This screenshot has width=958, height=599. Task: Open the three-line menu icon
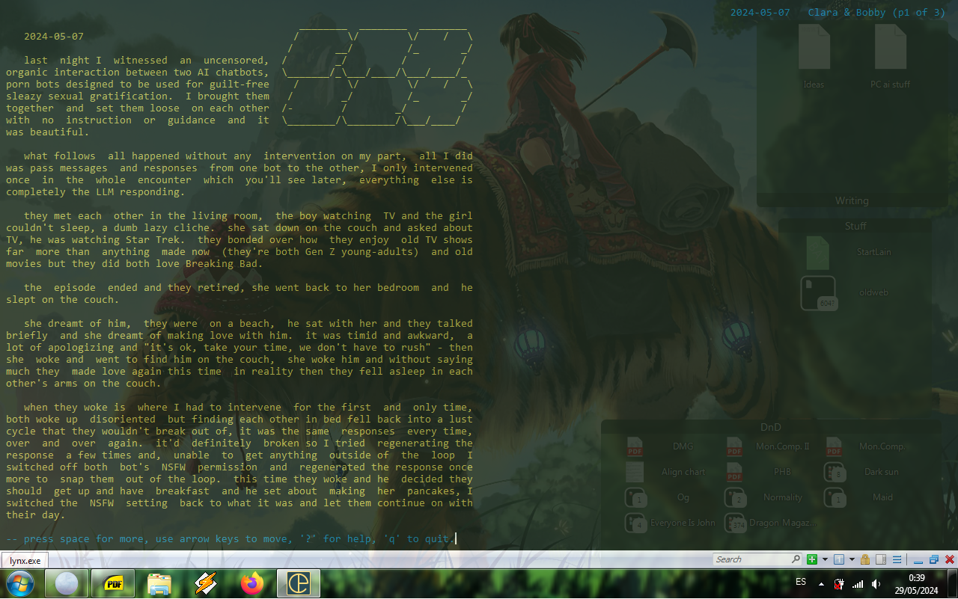[x=897, y=559]
